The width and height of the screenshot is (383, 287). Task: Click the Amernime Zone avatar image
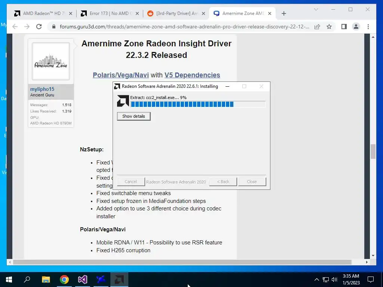pos(51,61)
